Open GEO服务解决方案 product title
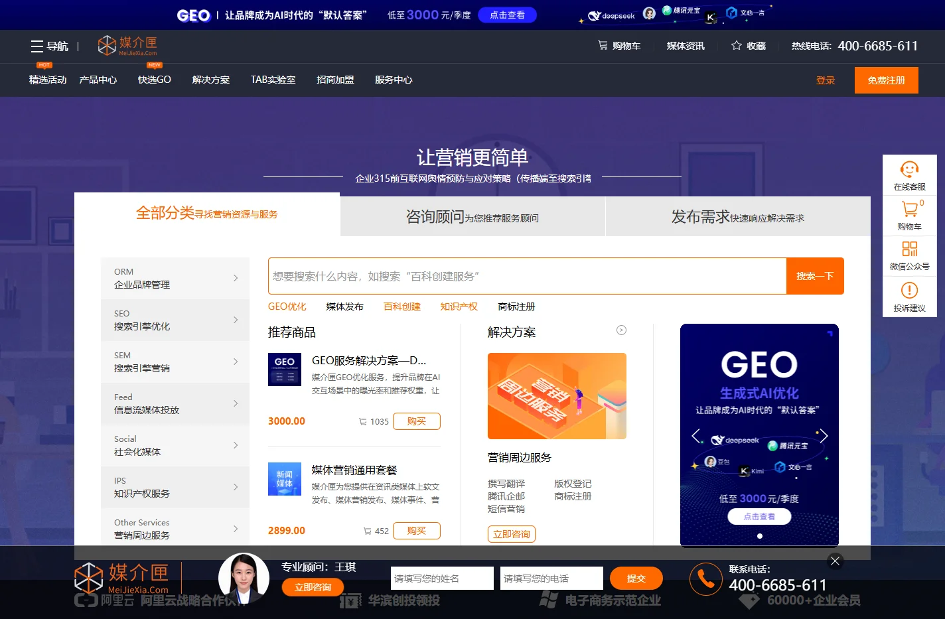Viewport: 945px width, 619px height. 369,361
